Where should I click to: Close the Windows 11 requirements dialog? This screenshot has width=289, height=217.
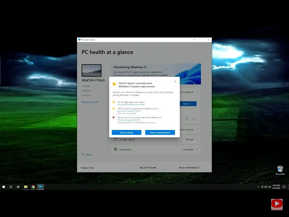175,82
